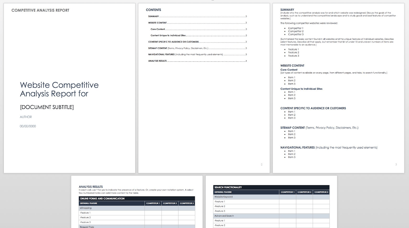Open the 'NAVIGATIONAL FEATURES' contents entry
The image size is (409, 228).
197,55
